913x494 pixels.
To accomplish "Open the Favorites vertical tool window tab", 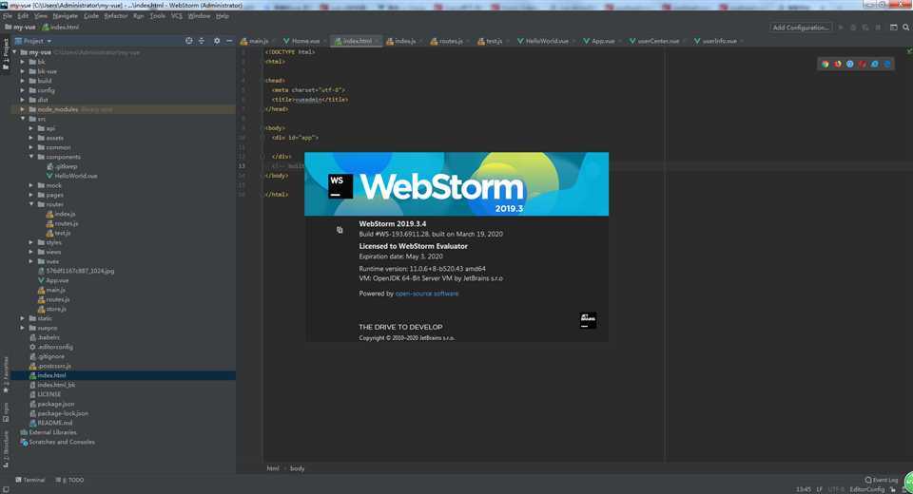I will pos(6,375).
